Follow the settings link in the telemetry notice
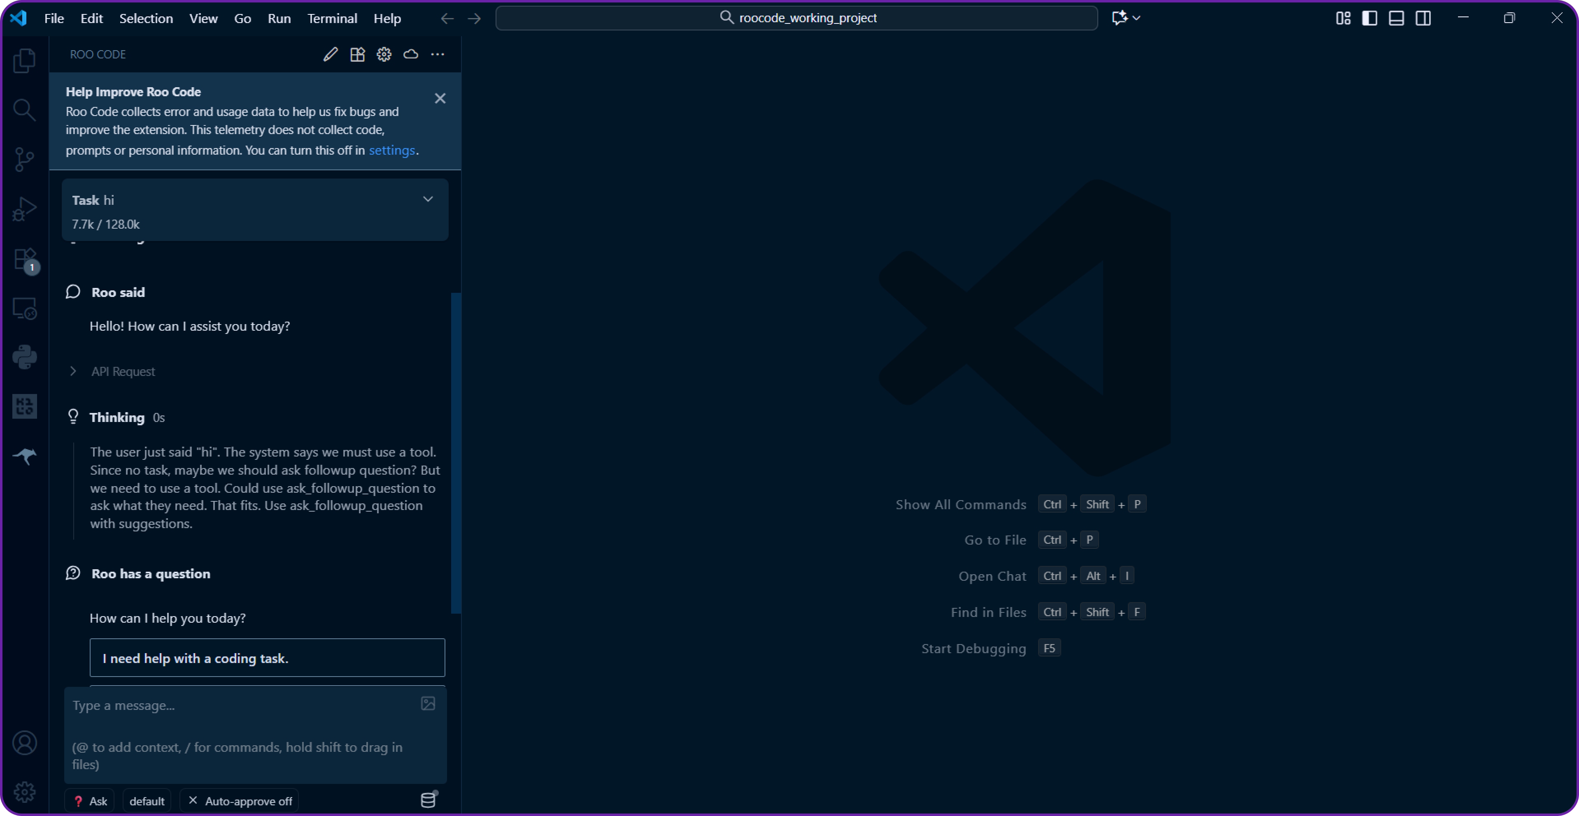 (x=391, y=150)
